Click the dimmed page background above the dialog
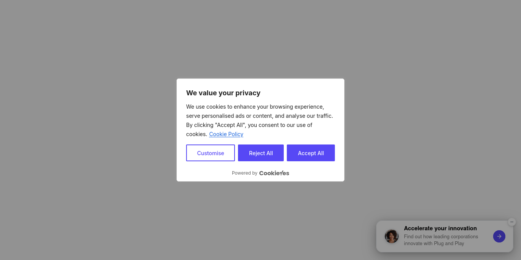The width and height of the screenshot is (521, 260). 260,38
